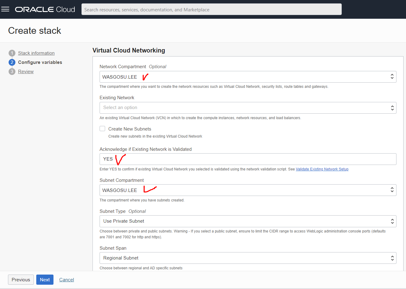The image size is (406, 289).
Task: Focus the search resources field
Action: 211,10
